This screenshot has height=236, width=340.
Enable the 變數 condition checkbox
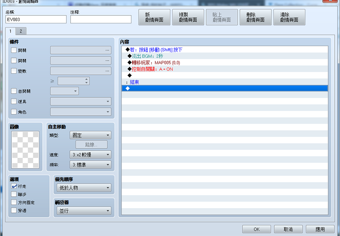(14, 71)
